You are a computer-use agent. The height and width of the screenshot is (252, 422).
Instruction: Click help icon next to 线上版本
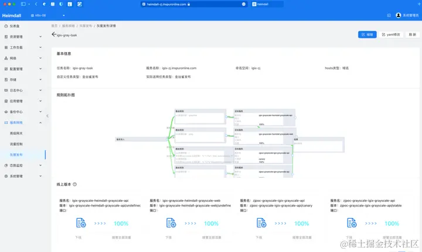click(x=75, y=184)
